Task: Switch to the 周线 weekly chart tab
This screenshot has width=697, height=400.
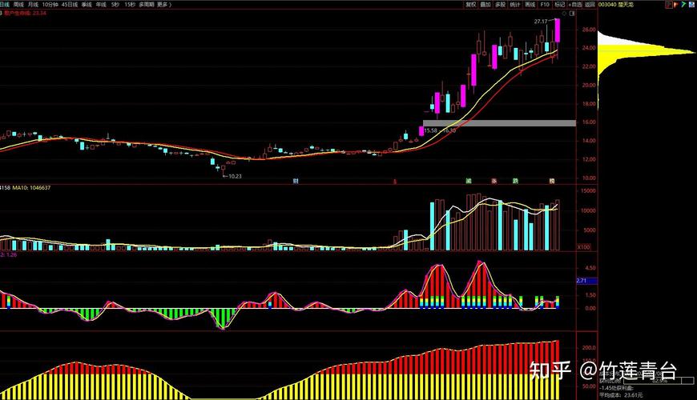Action: pyautogui.click(x=18, y=4)
